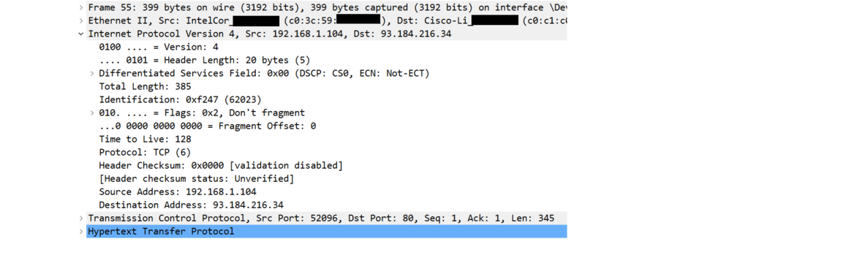Expand the Hypertext Transfer Protocol arrow
Viewport: 857px width, 277px height.
[81, 231]
